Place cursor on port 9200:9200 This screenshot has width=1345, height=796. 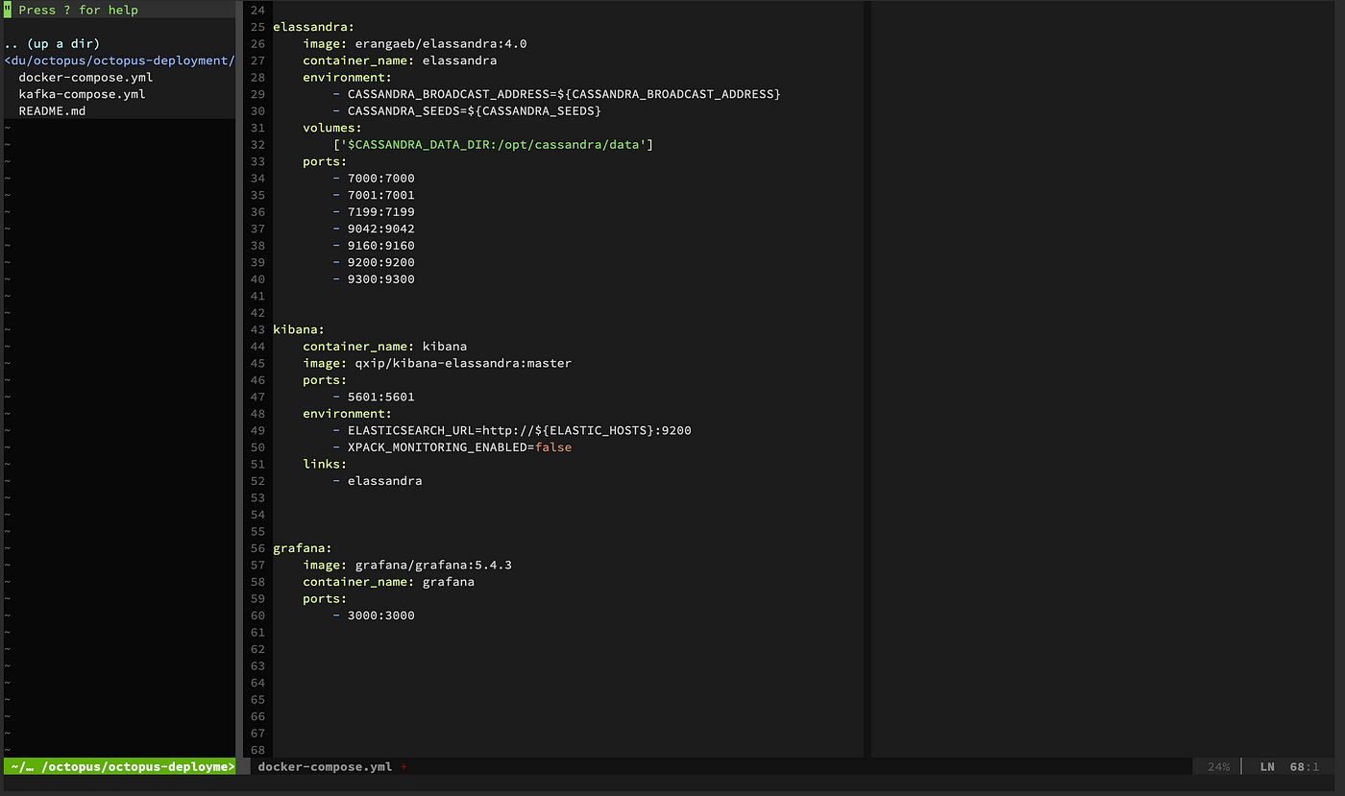pos(381,262)
